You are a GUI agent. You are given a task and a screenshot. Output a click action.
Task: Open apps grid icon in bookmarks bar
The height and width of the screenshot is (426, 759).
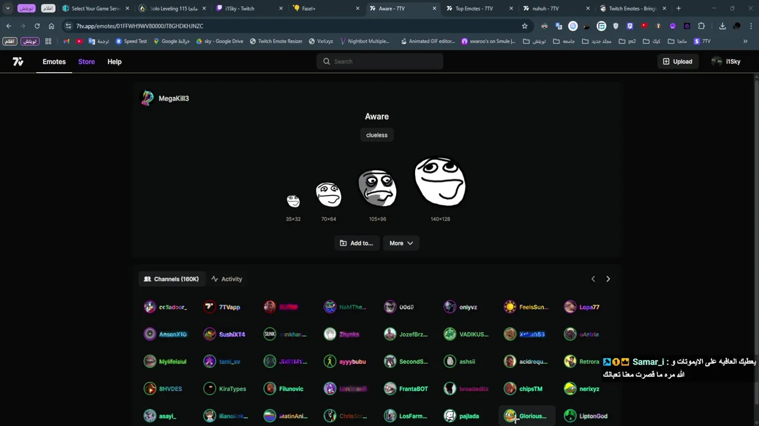coord(48,41)
